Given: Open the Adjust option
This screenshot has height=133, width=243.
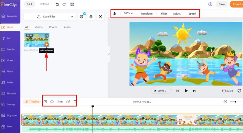Looking at the screenshot, I should click(x=177, y=14).
